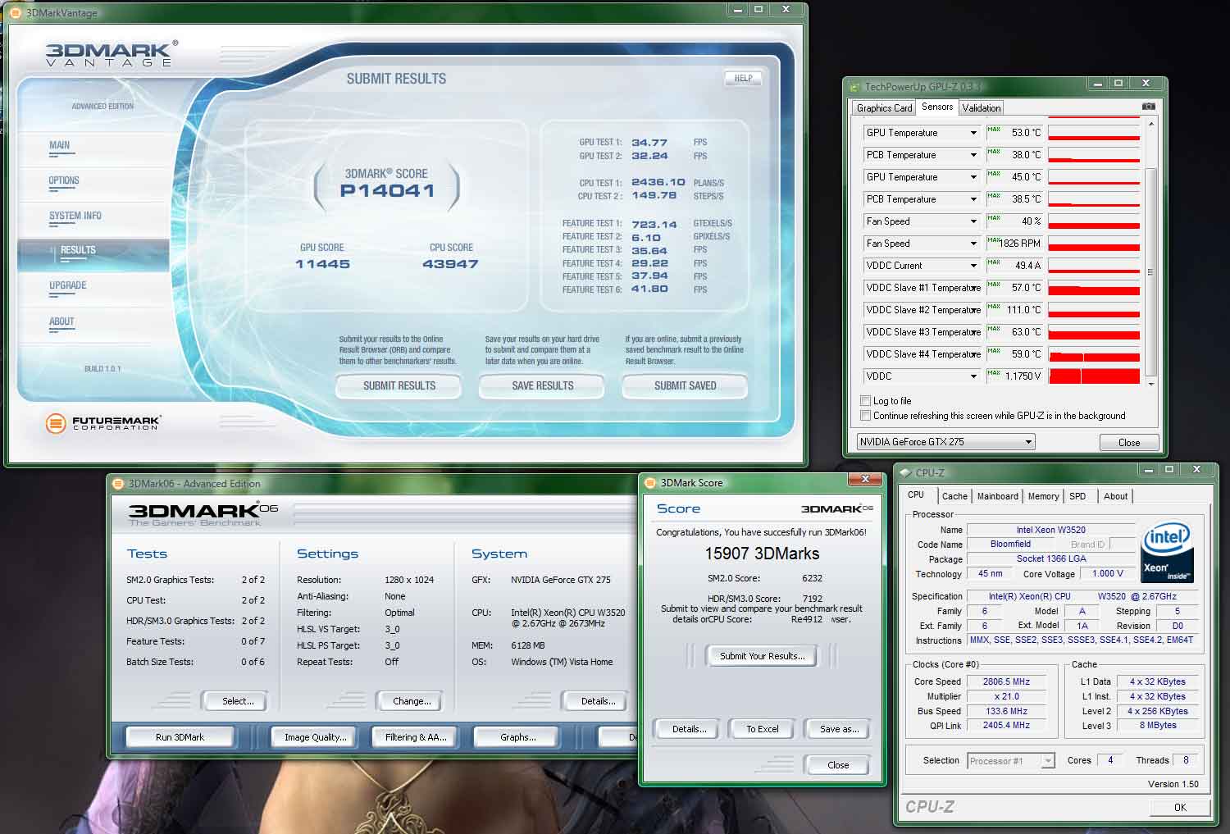This screenshot has height=834, width=1230.
Task: Enable the Log to file checkbox
Action: [865, 401]
